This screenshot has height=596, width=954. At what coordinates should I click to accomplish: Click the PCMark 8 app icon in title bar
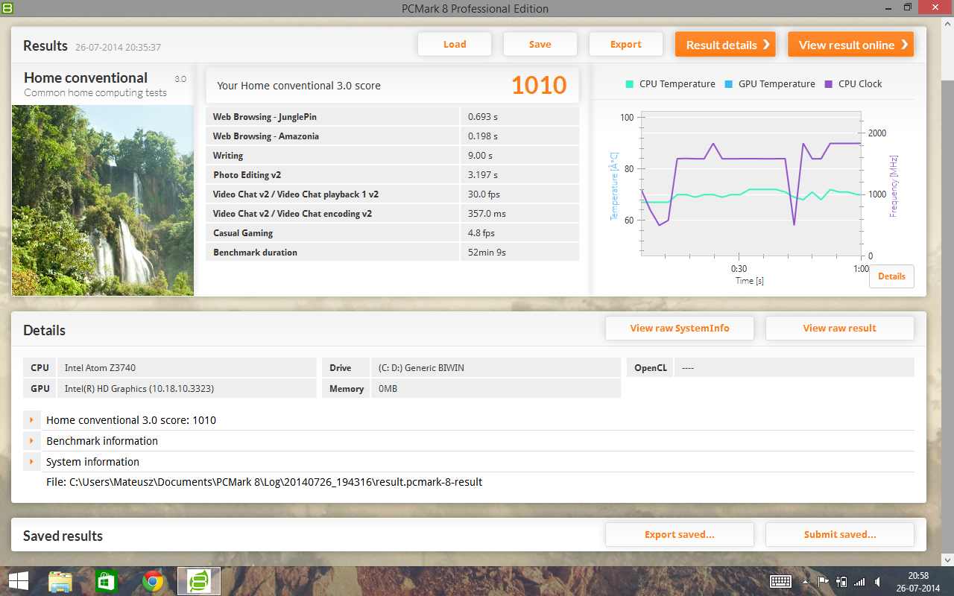click(x=7, y=8)
